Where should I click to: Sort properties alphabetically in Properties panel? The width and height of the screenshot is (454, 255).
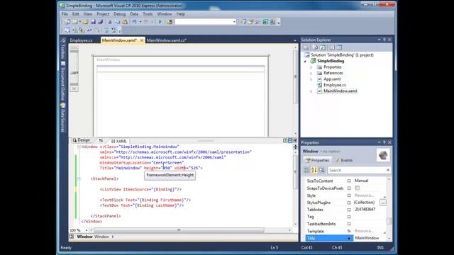click(314, 170)
